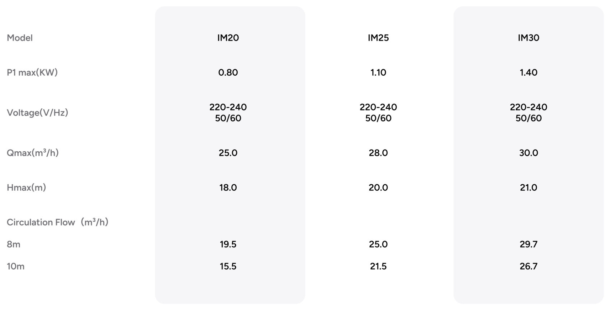Select the IM25 model header text
605x309 pixels.
click(378, 38)
